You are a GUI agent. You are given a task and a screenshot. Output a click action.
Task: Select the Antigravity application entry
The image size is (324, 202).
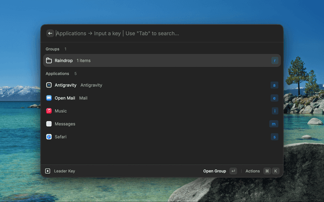pos(152,85)
